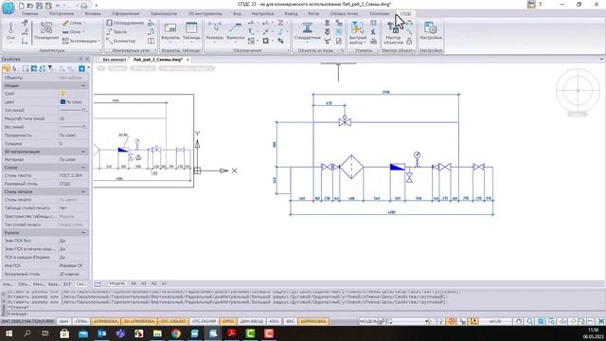Print the drawing from quick access toolbar
The image size is (606, 341).
[83, 6]
